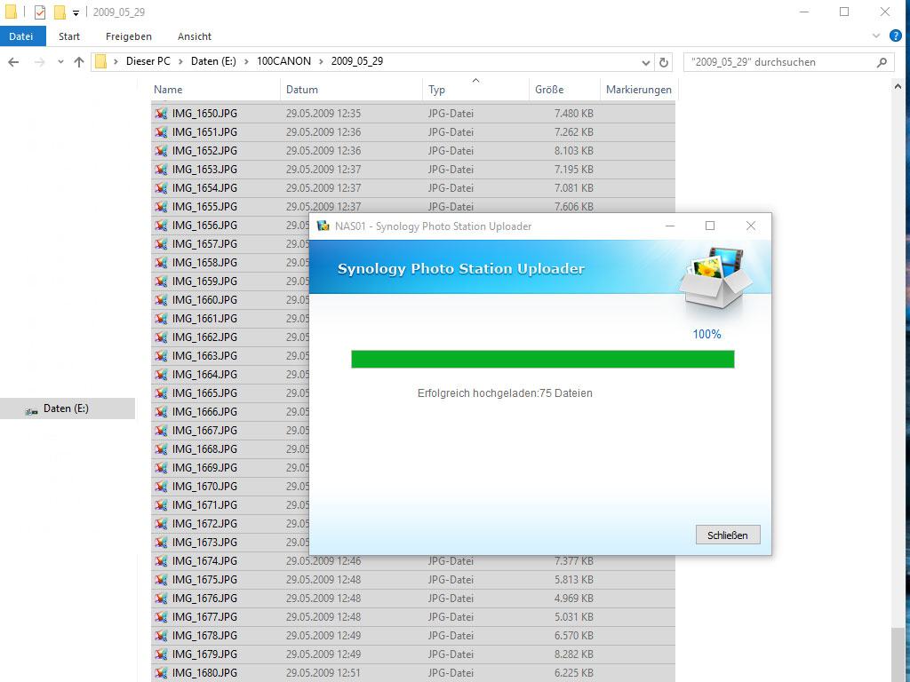The height and width of the screenshot is (682, 910).
Task: Select file icon of IMG_1656.JPG
Action: pyautogui.click(x=161, y=225)
